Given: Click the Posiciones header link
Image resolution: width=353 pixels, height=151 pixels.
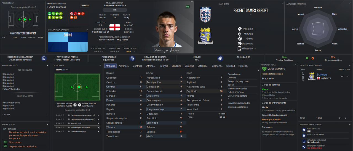Looking at the screenshot, I should pos(7,3).
